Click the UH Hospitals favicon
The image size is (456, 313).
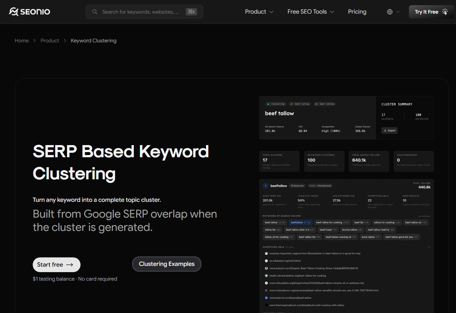click(266, 283)
